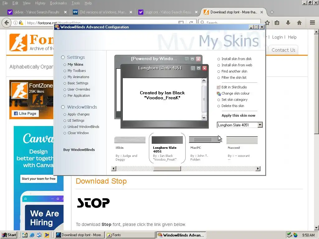Open the Contact Us tab on FontZone

pos(283,50)
